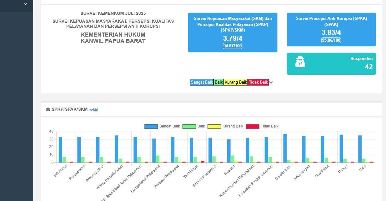Viewport: 386px width, 201px height.
Task: Click the SURVEI KEMENKUM JULI 2025 title
Action: pyautogui.click(x=113, y=13)
